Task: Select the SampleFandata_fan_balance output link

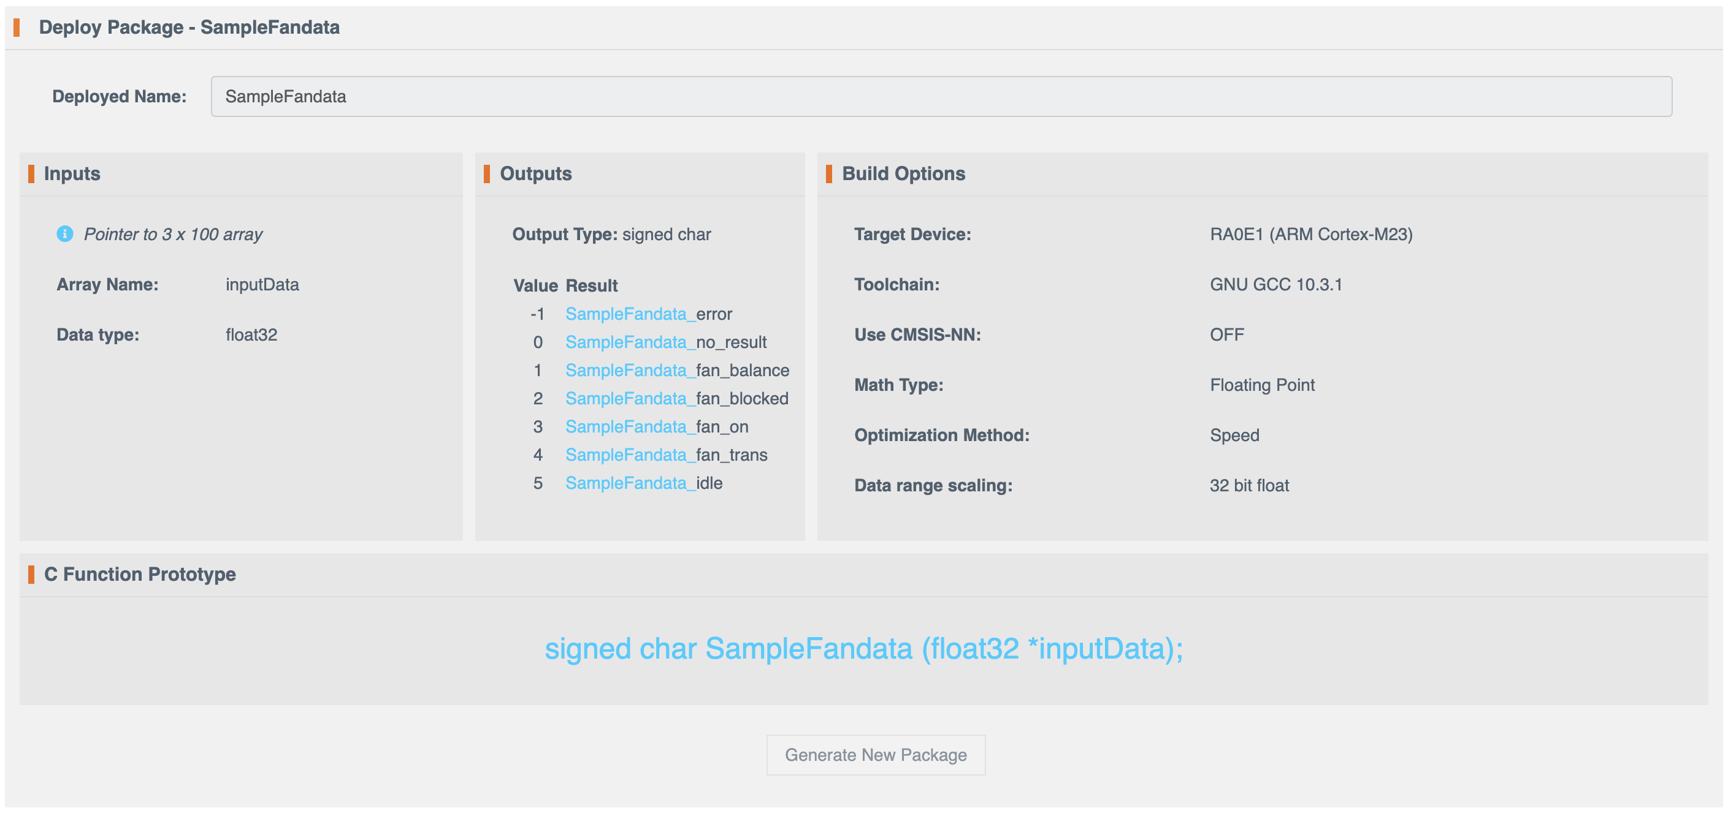Action: click(x=677, y=370)
